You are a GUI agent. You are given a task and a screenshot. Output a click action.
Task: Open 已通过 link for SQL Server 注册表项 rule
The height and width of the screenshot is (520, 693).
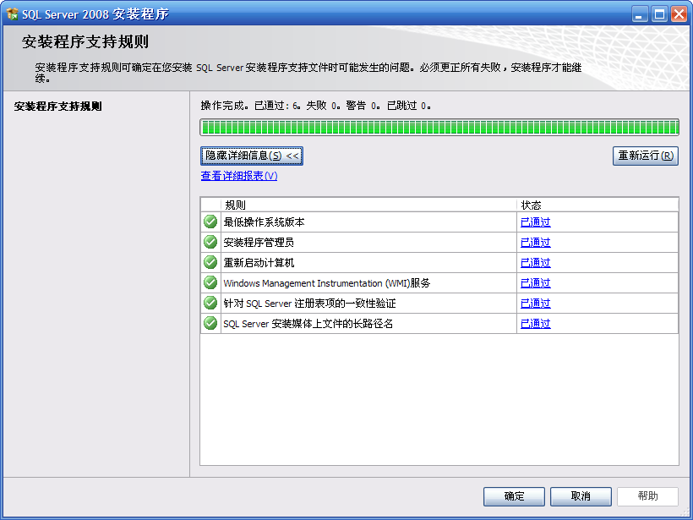tap(535, 304)
